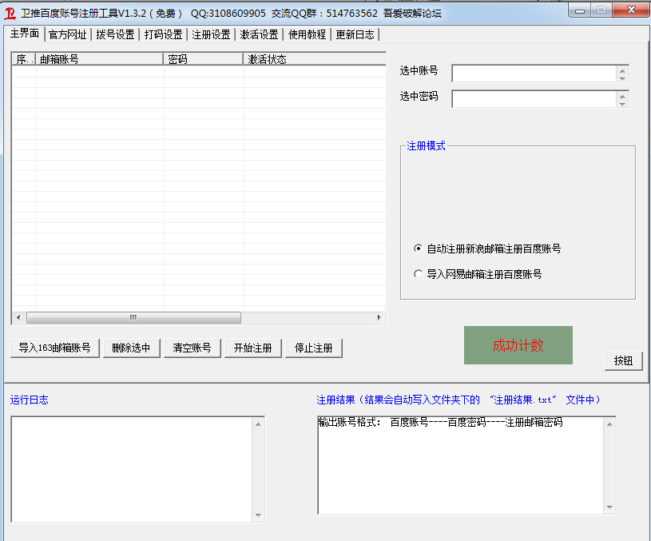This screenshot has width=651, height=541.
Task: Click up arrow of 选中密码 field
Action: (622, 96)
